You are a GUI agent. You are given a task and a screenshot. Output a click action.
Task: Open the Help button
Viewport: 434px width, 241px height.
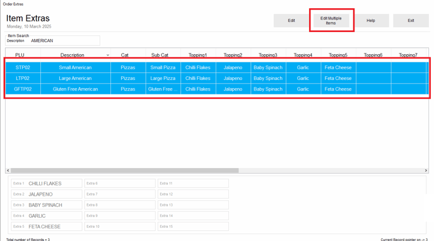tap(371, 20)
